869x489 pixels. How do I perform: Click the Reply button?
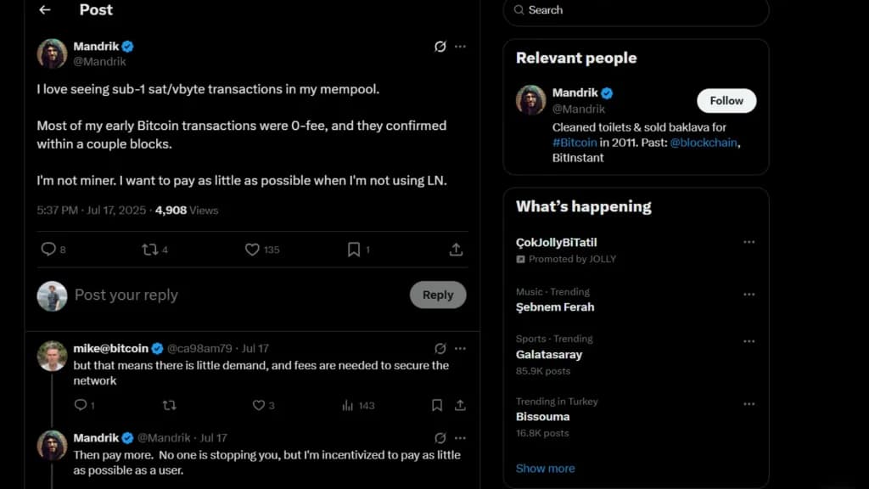(438, 295)
